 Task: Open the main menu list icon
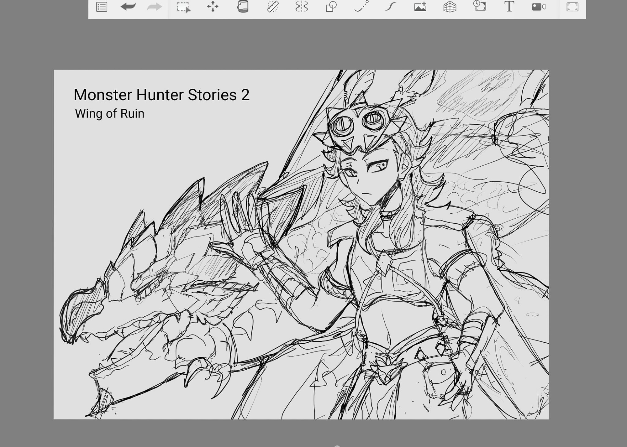(102, 7)
